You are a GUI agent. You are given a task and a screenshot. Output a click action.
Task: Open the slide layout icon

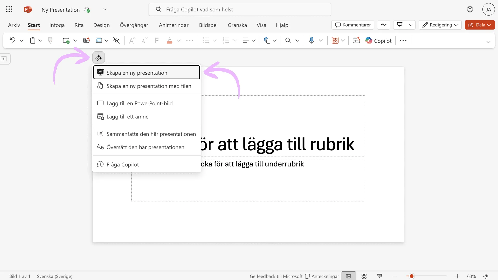tap(99, 40)
